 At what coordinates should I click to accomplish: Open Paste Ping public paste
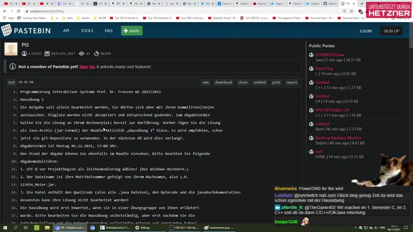tap(324, 68)
